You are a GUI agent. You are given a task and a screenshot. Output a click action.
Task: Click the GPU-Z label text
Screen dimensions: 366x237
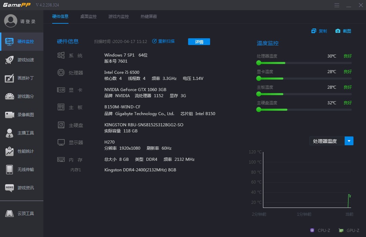click(353, 230)
